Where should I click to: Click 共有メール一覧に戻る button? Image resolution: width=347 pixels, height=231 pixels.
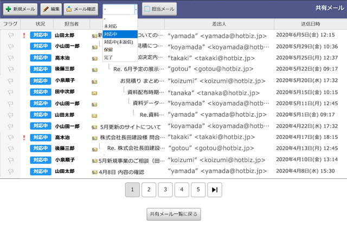(173, 214)
